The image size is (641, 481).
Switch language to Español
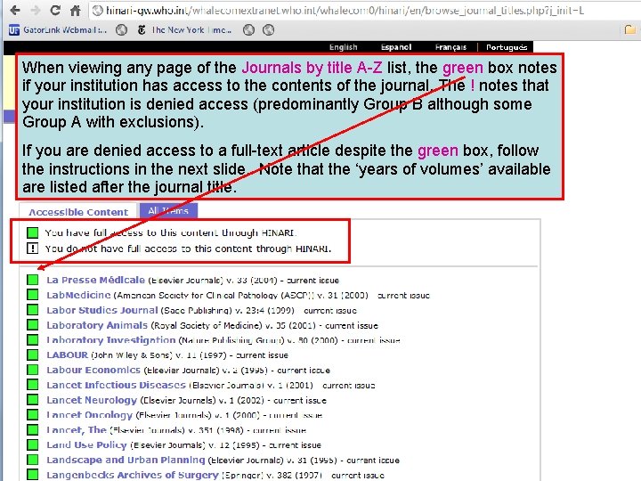396,47
